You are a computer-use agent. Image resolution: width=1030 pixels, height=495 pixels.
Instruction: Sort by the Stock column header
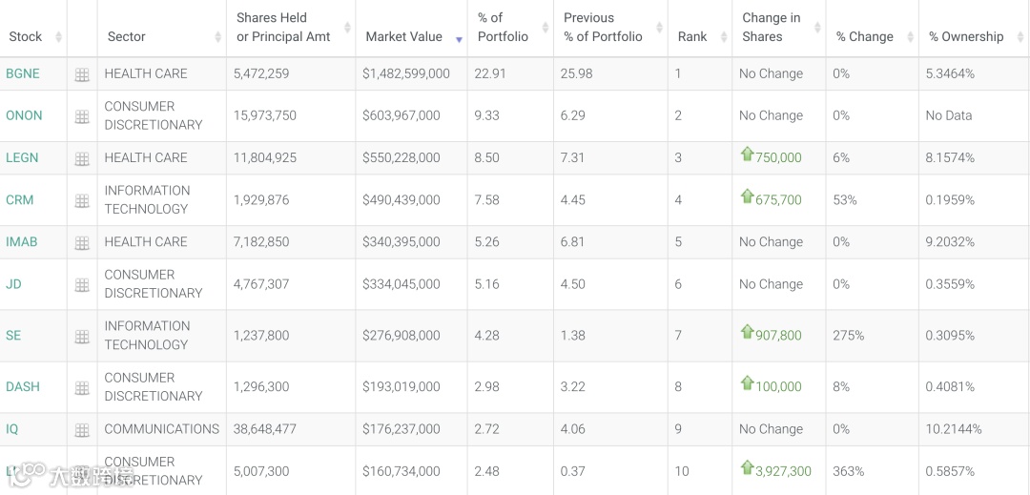(x=26, y=36)
